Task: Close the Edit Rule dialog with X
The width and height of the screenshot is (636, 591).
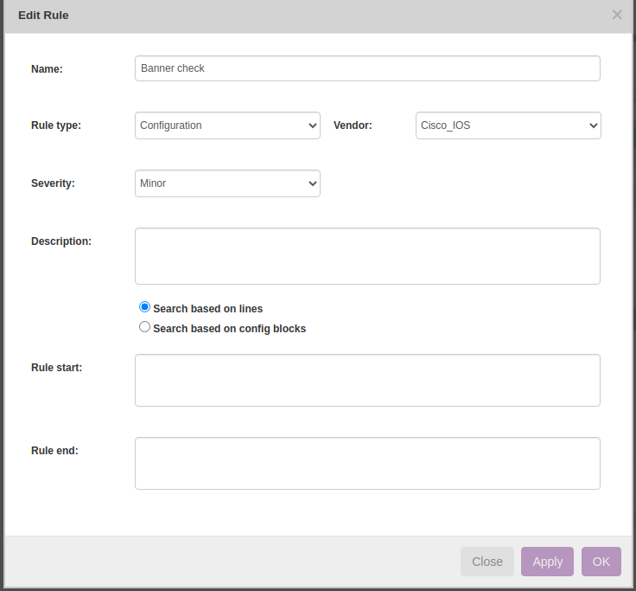Action: 617,15
